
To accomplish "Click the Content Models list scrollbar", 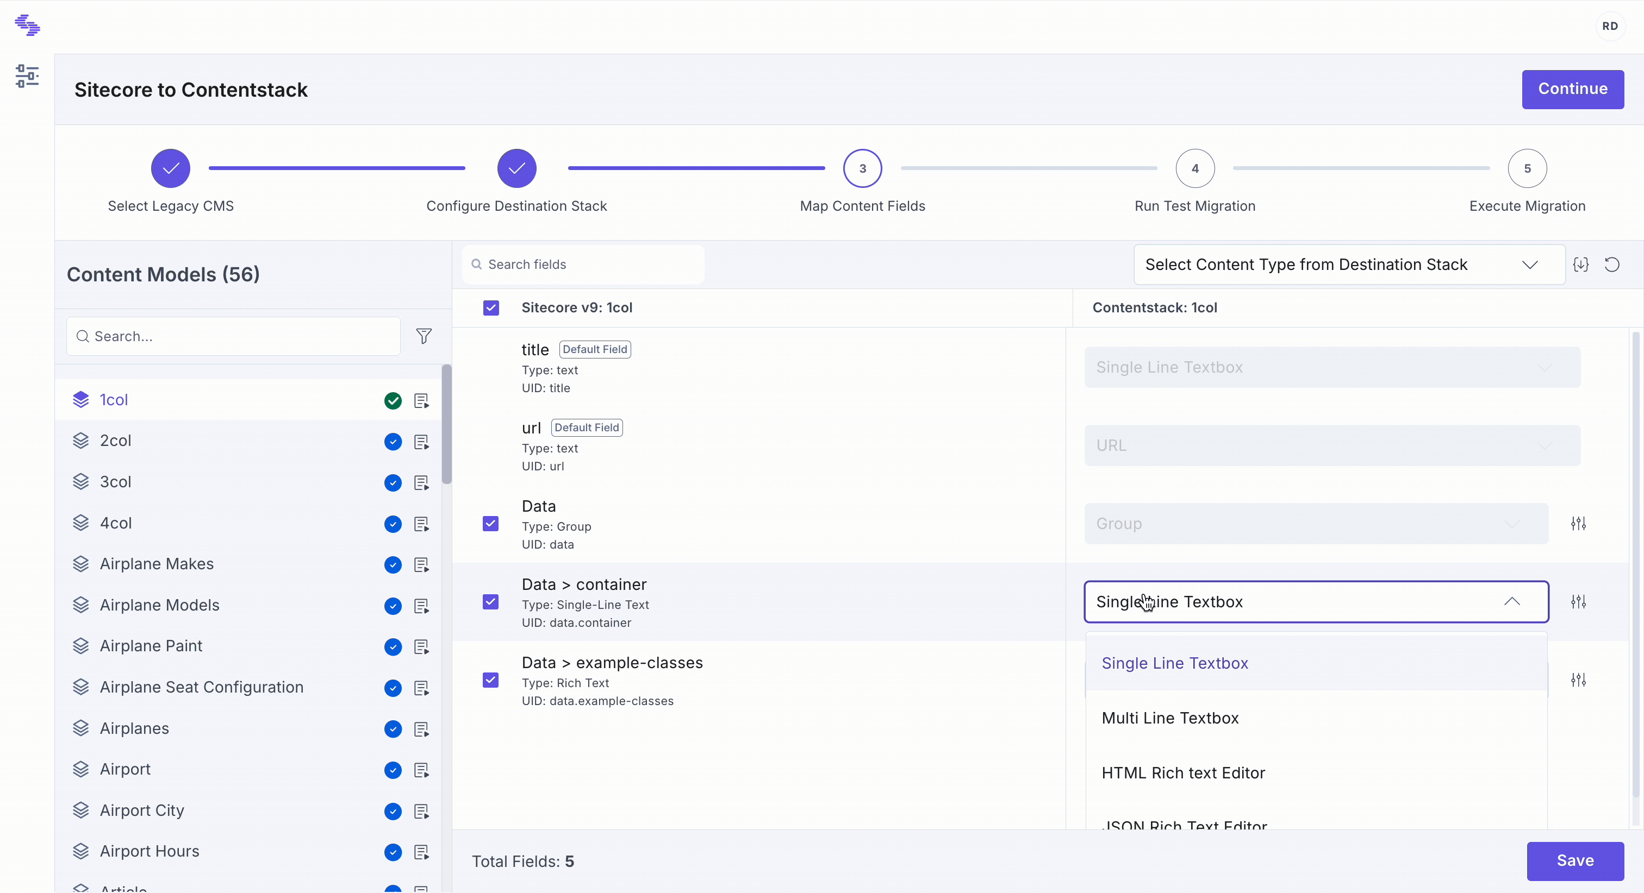I will tap(446, 424).
